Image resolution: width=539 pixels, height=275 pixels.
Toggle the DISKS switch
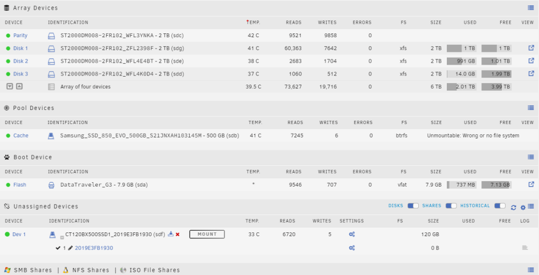click(x=413, y=205)
